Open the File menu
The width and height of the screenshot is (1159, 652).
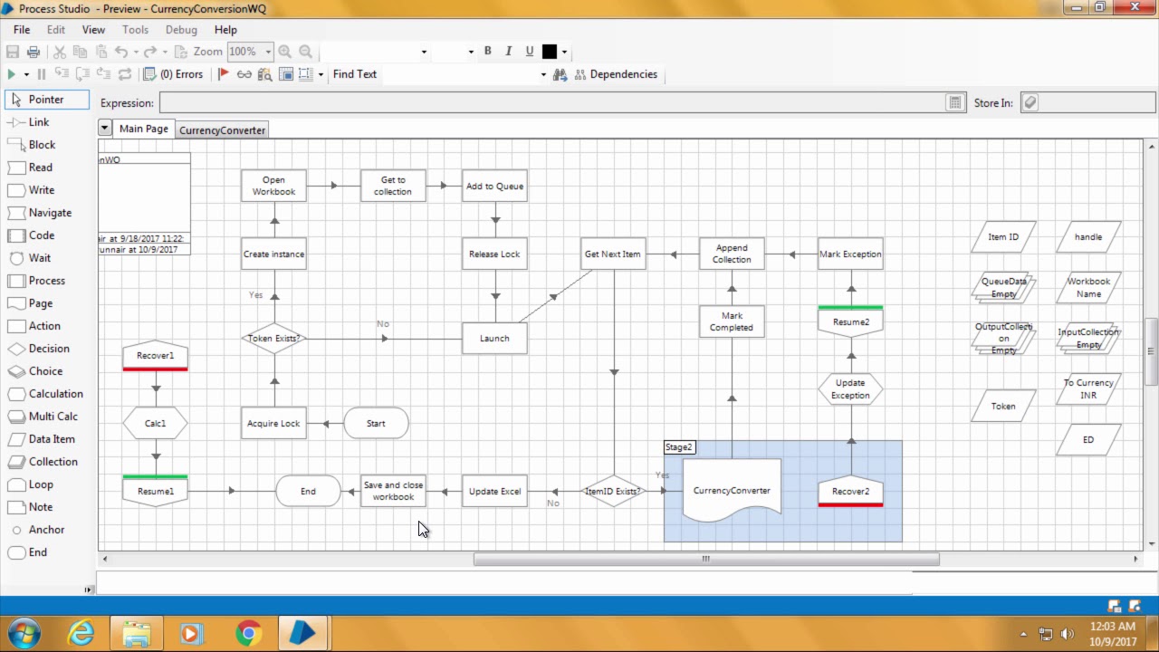pyautogui.click(x=22, y=30)
